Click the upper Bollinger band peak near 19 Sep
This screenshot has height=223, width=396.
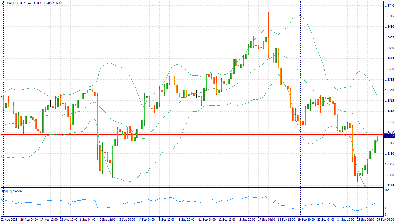298,14
